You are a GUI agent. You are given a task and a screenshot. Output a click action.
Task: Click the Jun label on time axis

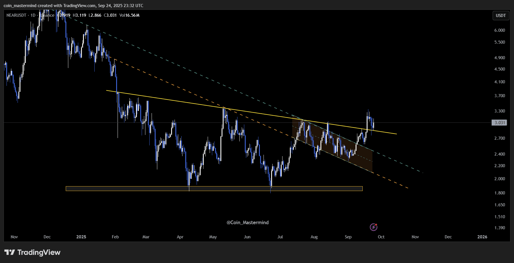pyautogui.click(x=247, y=237)
